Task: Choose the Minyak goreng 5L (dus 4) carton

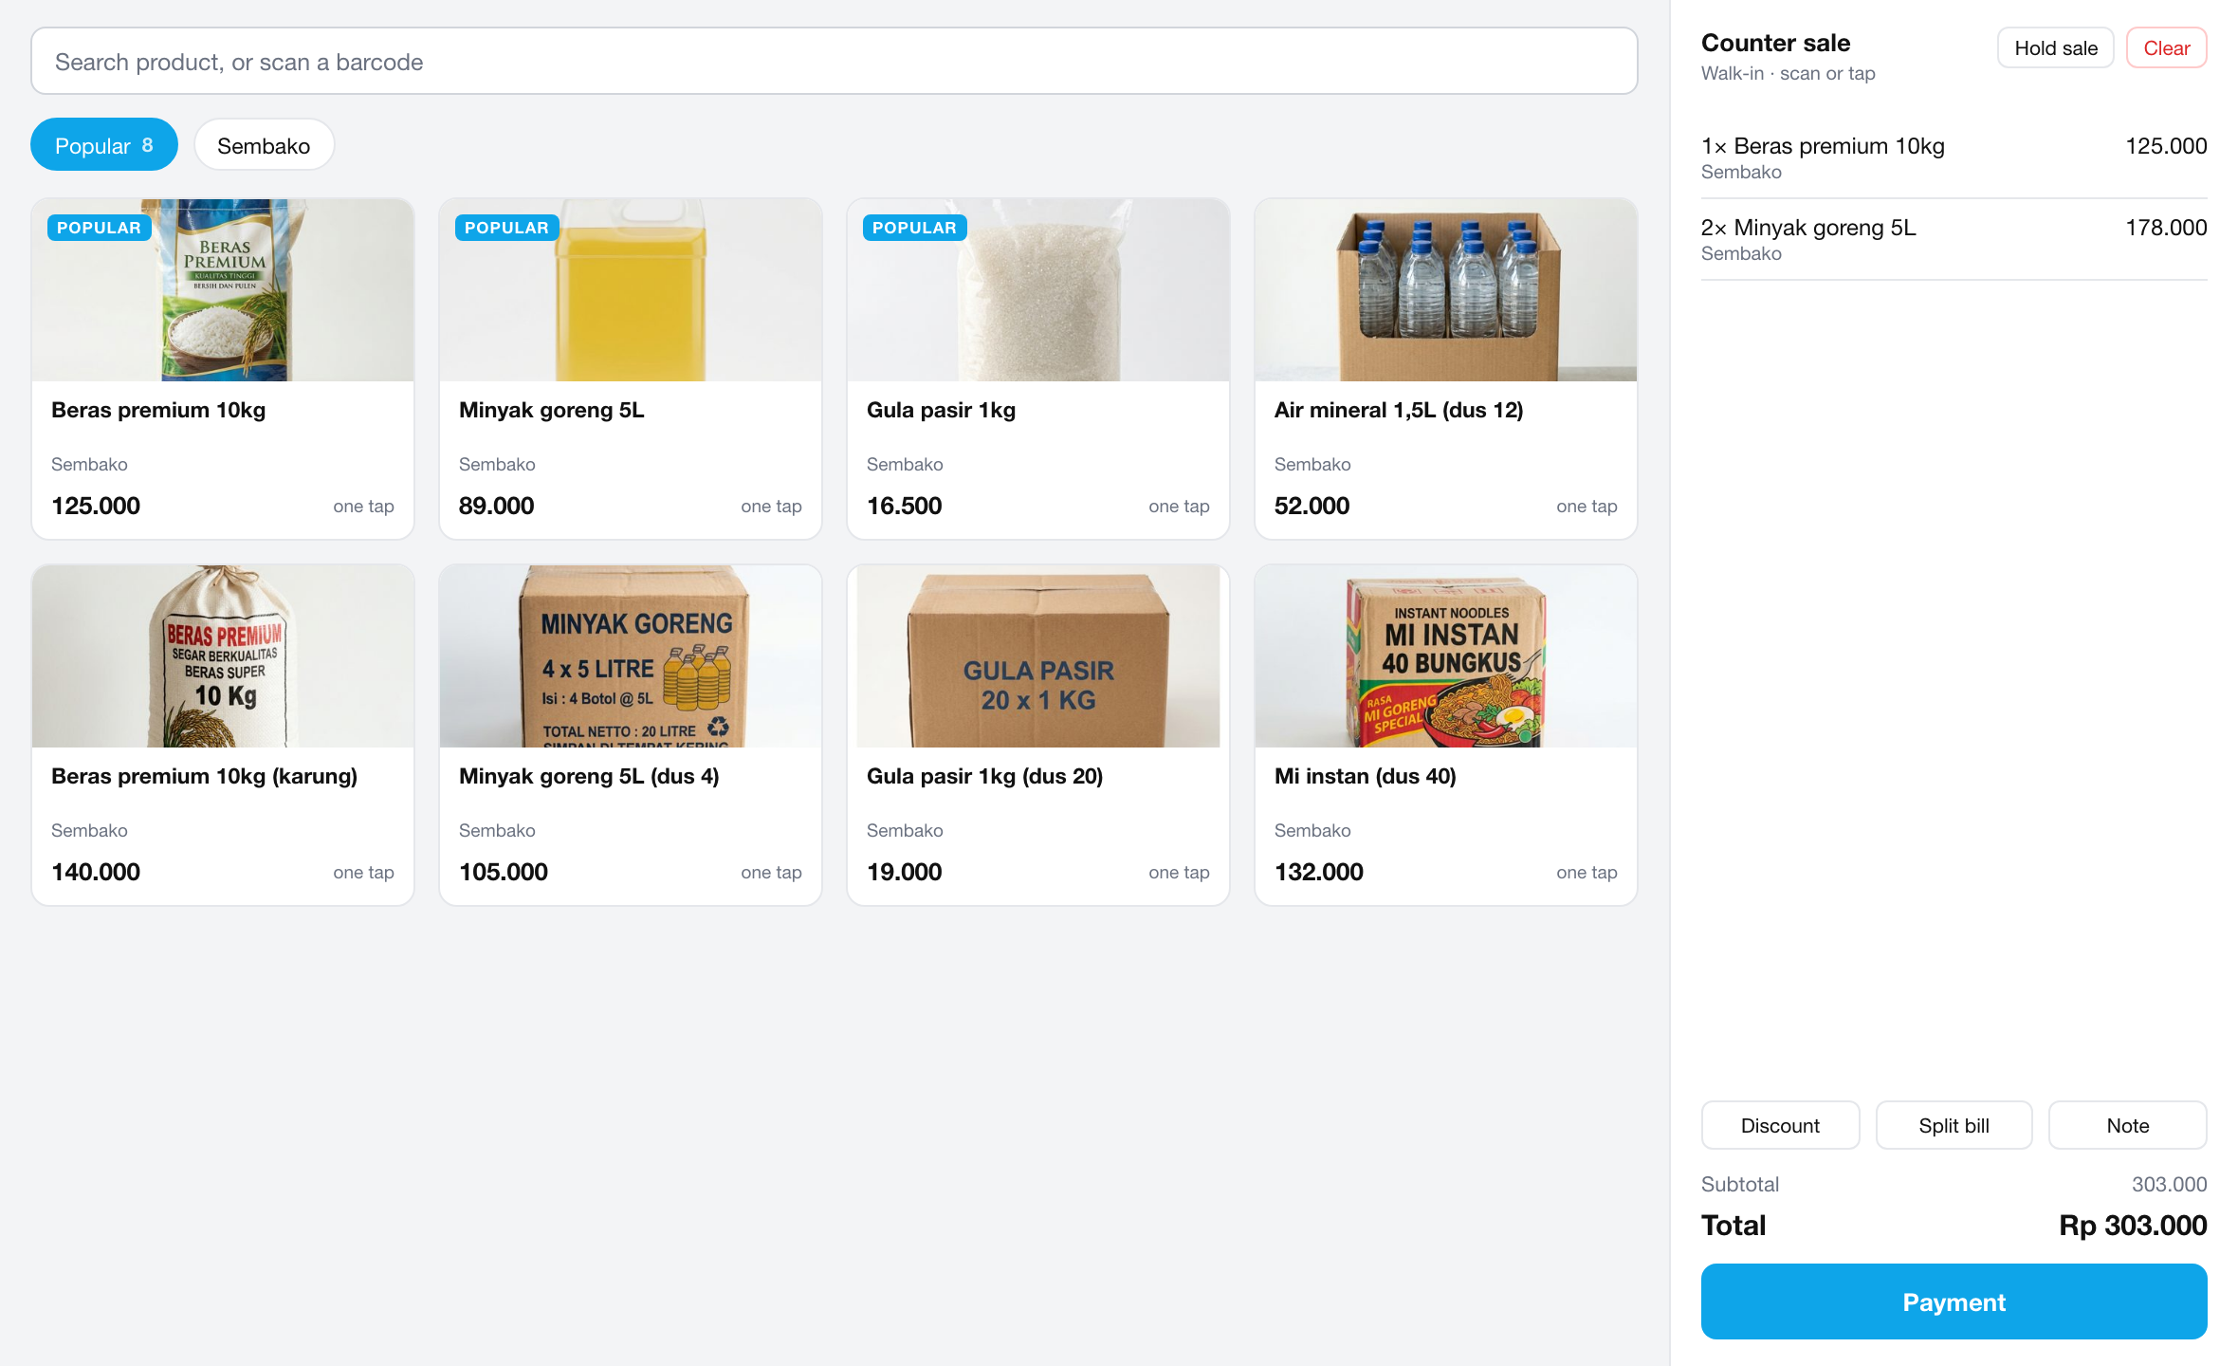Action: [x=631, y=656]
